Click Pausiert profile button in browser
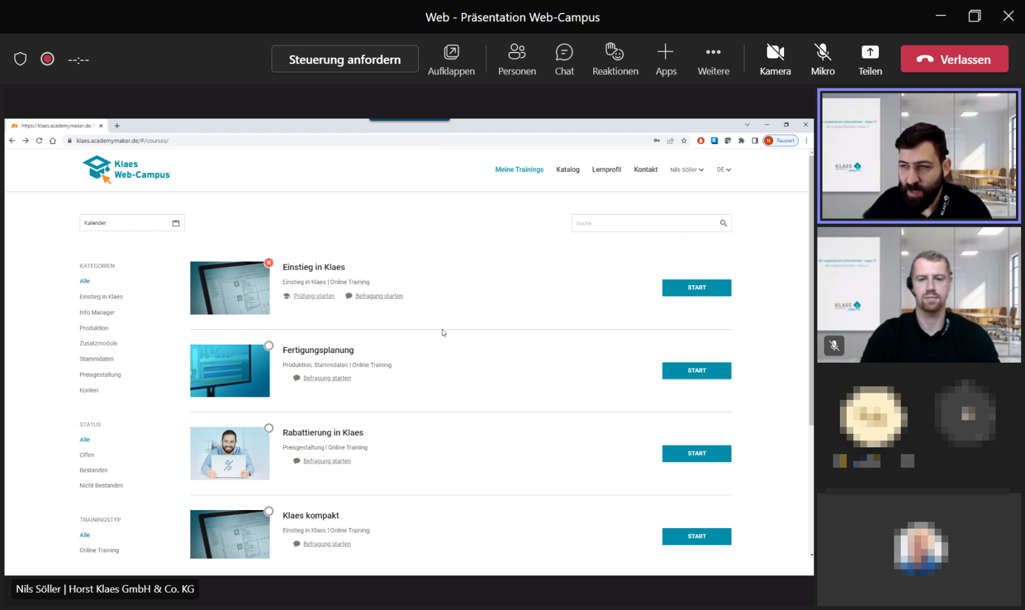This screenshot has width=1025, height=610. [x=781, y=141]
